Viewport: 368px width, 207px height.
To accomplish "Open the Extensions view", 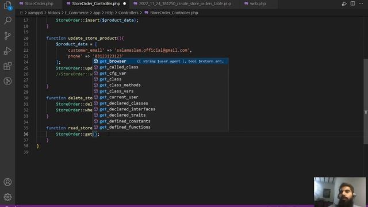I will point(7,66).
